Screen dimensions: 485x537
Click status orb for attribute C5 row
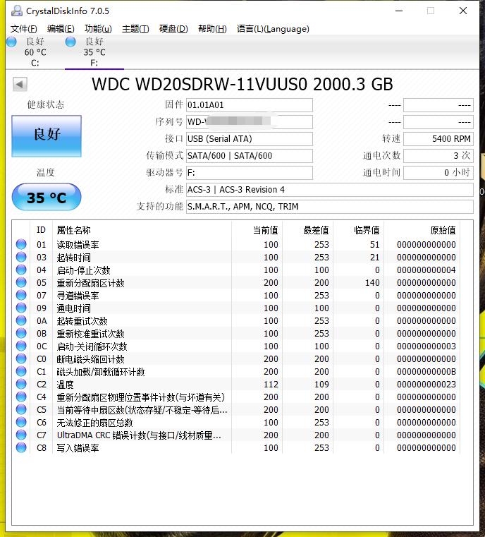[21, 409]
